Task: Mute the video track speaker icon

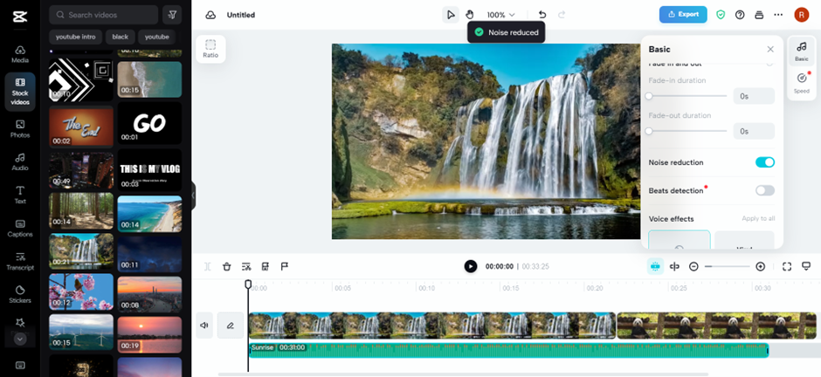Action: 204,326
